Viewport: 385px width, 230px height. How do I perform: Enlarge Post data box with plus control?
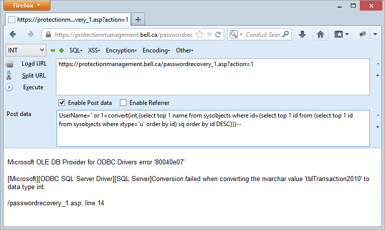(378, 127)
